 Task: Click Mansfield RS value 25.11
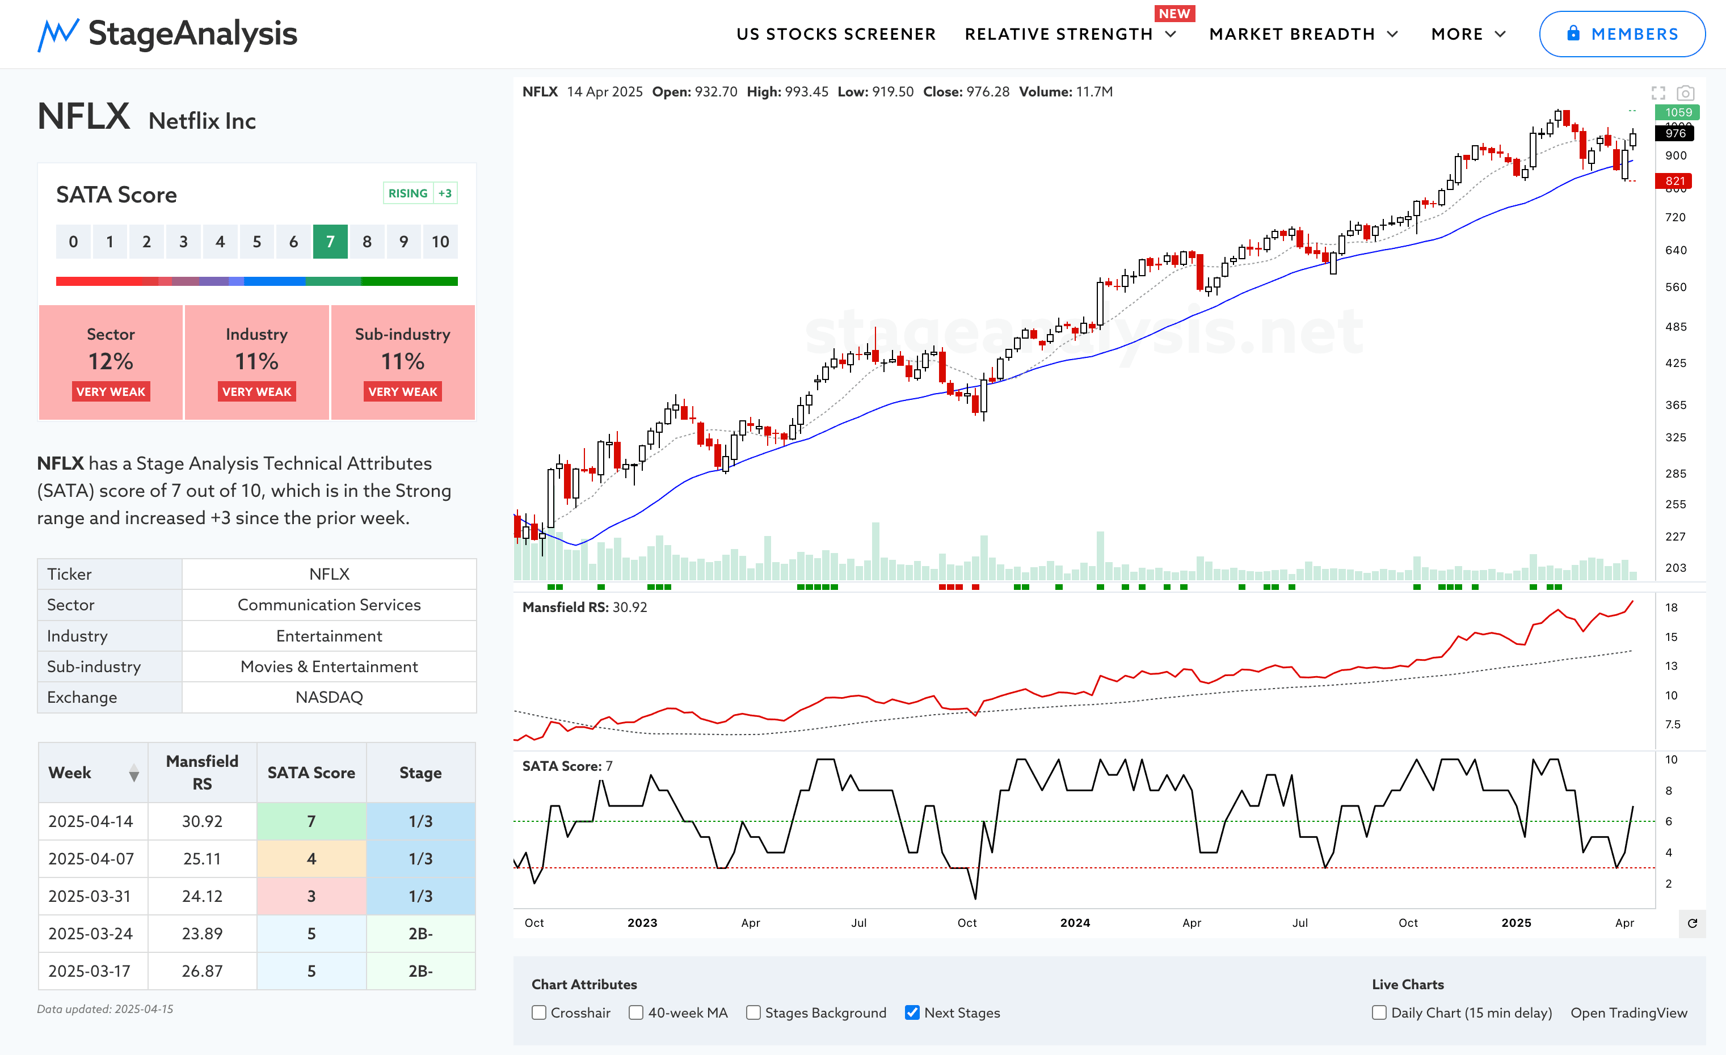pyautogui.click(x=202, y=858)
